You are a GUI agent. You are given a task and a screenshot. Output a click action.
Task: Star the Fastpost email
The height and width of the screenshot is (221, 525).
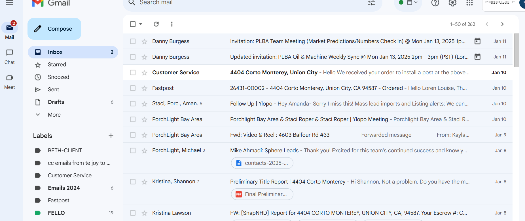[x=145, y=88]
